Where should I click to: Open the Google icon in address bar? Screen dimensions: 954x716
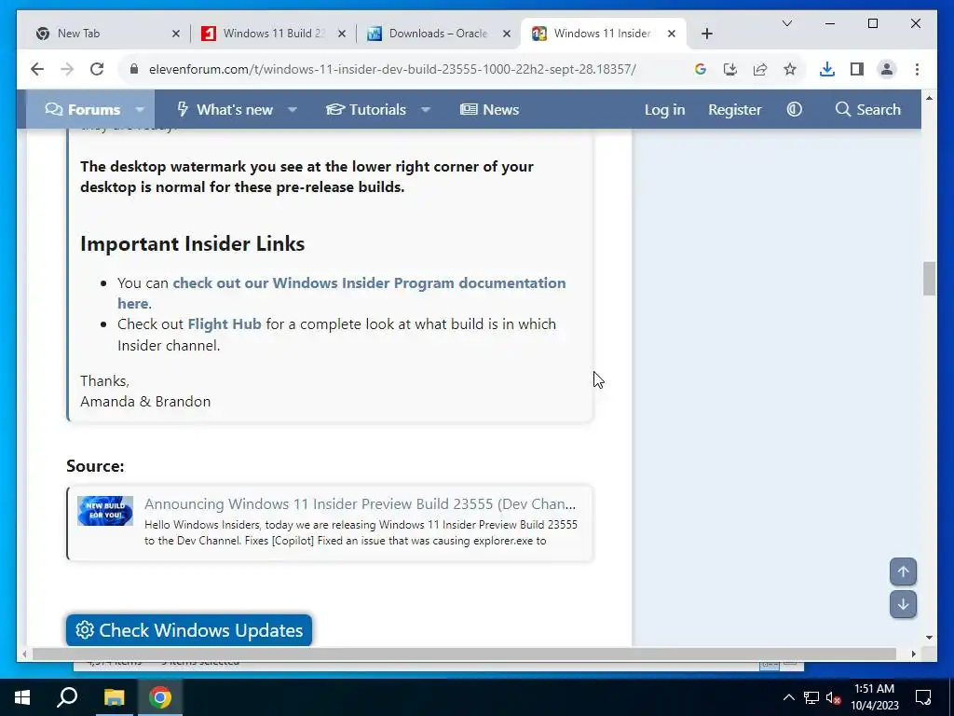701,69
